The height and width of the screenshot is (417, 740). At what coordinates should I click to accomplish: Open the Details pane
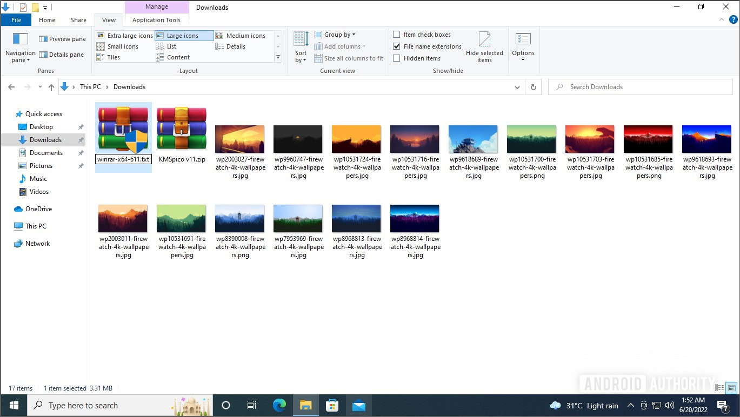coord(62,54)
